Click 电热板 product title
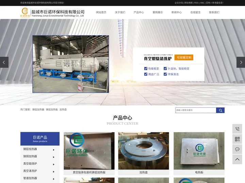The height and width of the screenshot is (183, 245). [199, 172]
